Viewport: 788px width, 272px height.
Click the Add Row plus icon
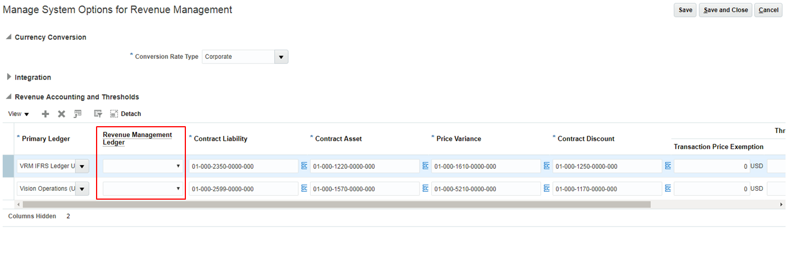click(45, 114)
